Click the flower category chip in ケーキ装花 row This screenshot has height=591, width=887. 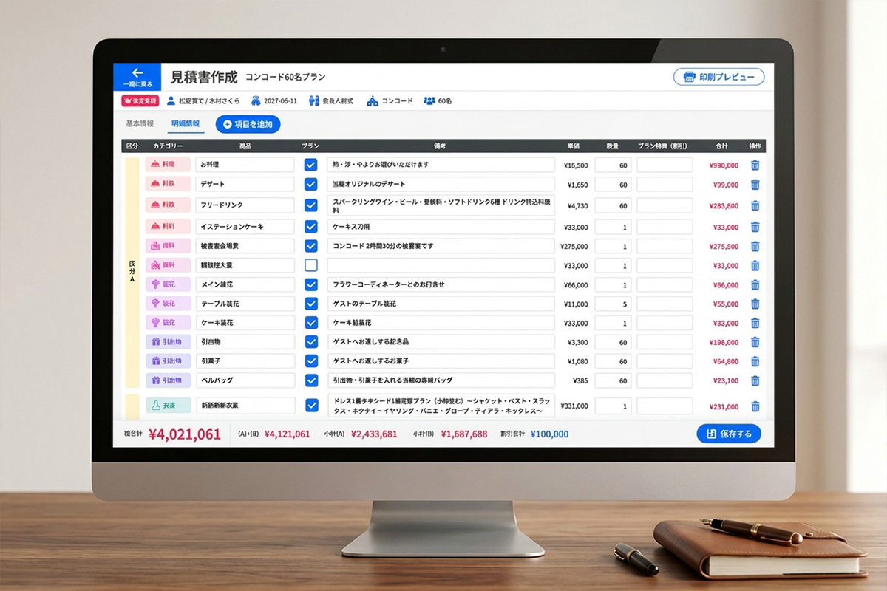click(x=168, y=323)
